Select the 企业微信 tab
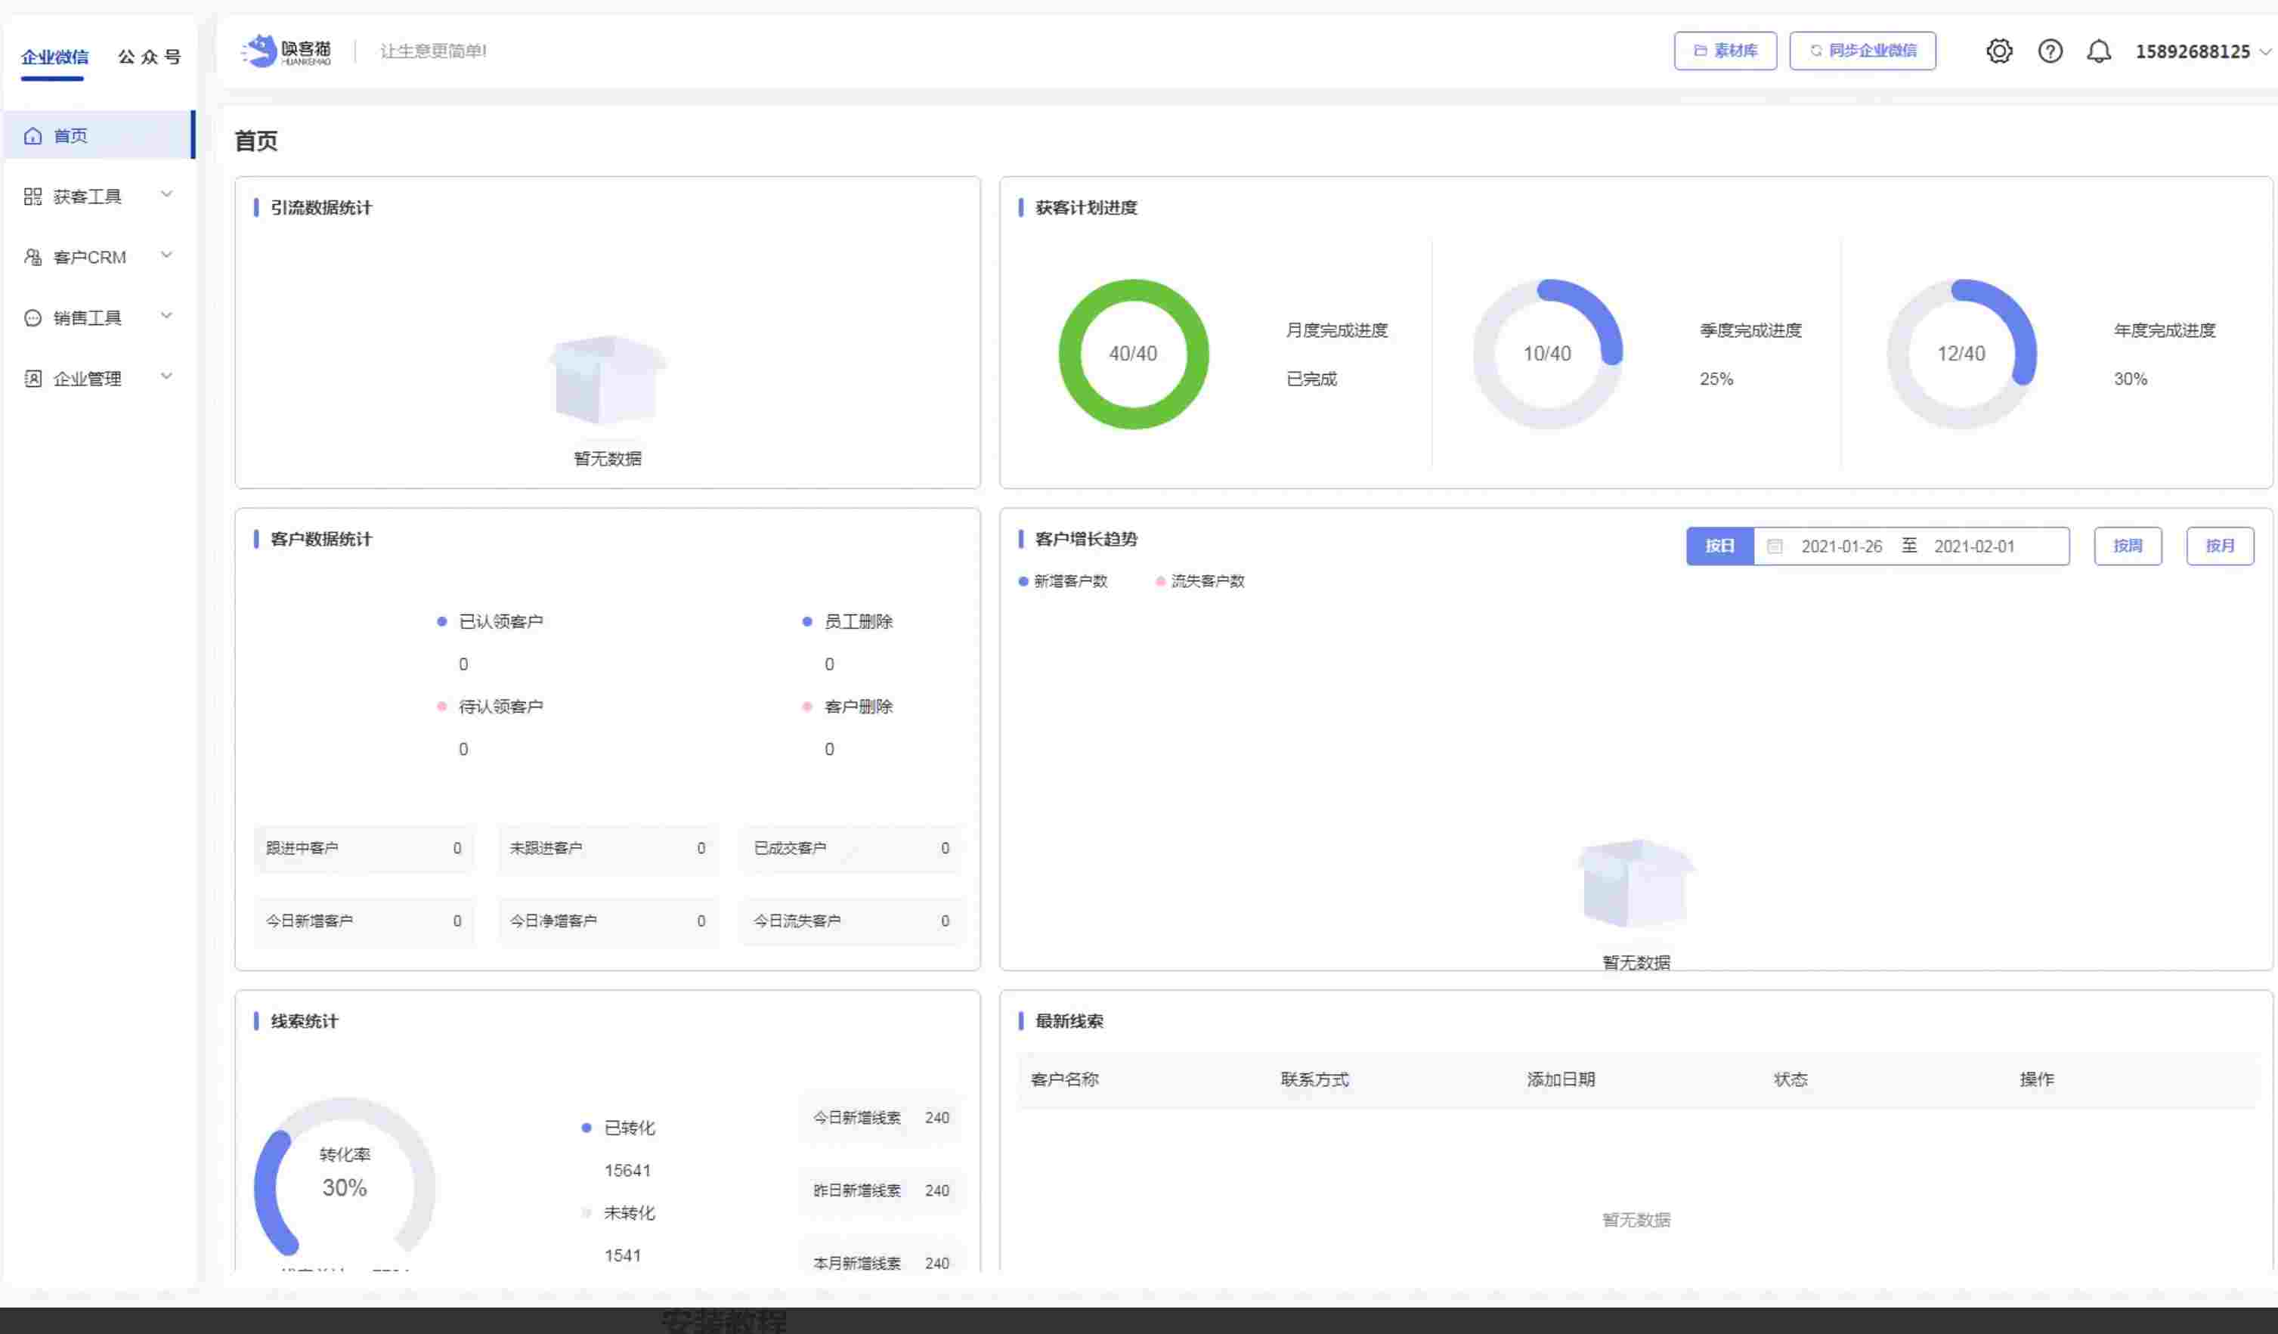The image size is (2278, 1334). [x=54, y=56]
